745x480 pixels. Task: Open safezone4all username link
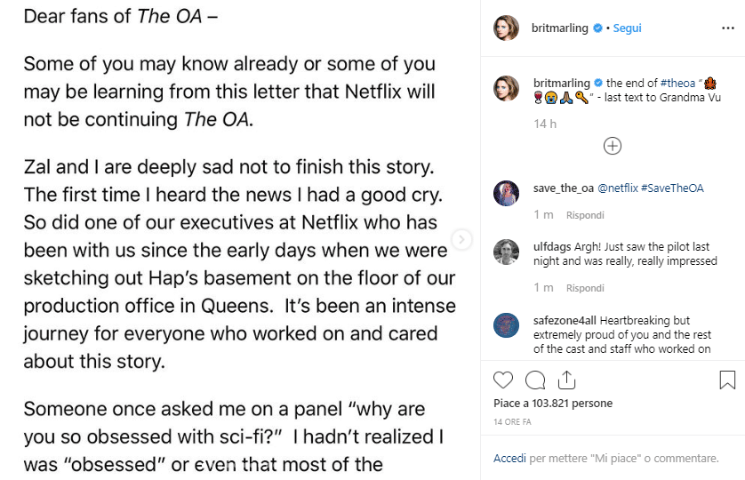point(565,320)
